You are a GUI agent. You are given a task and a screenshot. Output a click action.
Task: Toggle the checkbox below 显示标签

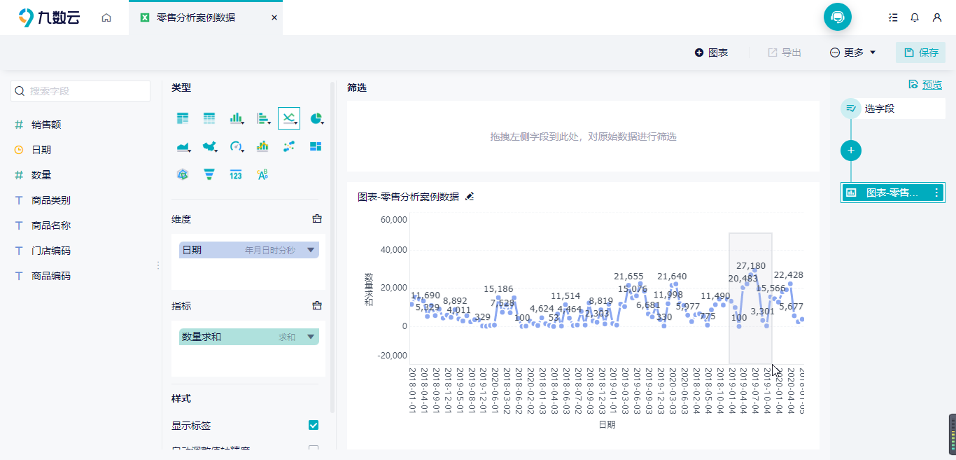click(314, 449)
